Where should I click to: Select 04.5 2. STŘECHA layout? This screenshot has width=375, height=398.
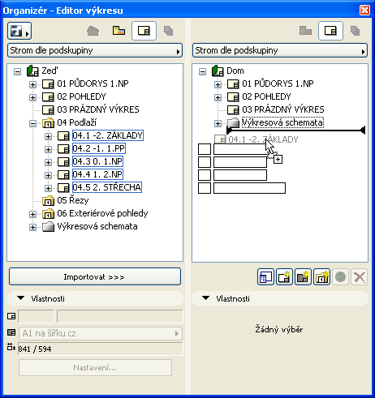(x=107, y=187)
